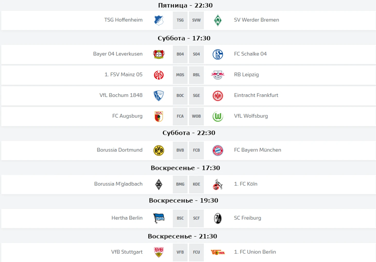Viewport: 376px width, 262px height.
Task: Select the VfL Bochum 1848 match row
Action: click(x=189, y=96)
